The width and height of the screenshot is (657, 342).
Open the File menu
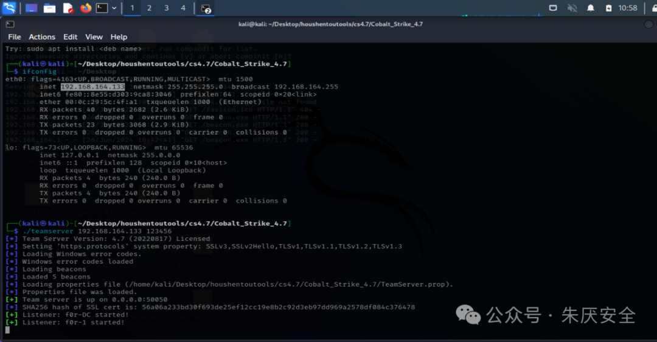coord(14,37)
